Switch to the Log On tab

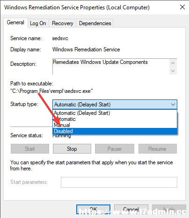point(38,23)
